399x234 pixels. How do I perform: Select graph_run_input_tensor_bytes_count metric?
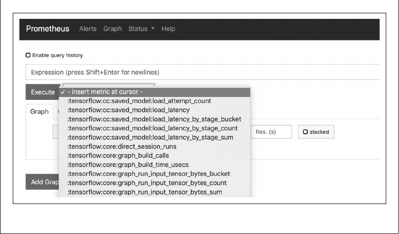pyautogui.click(x=154, y=183)
